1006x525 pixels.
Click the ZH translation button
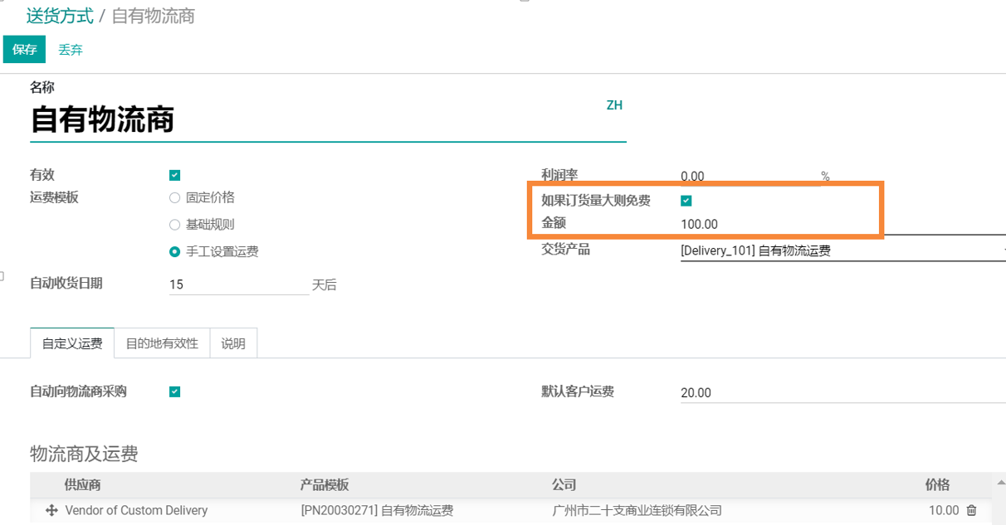(x=614, y=105)
